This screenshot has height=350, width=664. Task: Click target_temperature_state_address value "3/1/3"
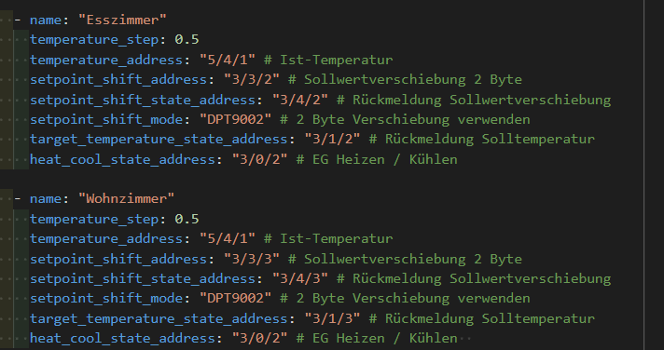click(x=332, y=318)
